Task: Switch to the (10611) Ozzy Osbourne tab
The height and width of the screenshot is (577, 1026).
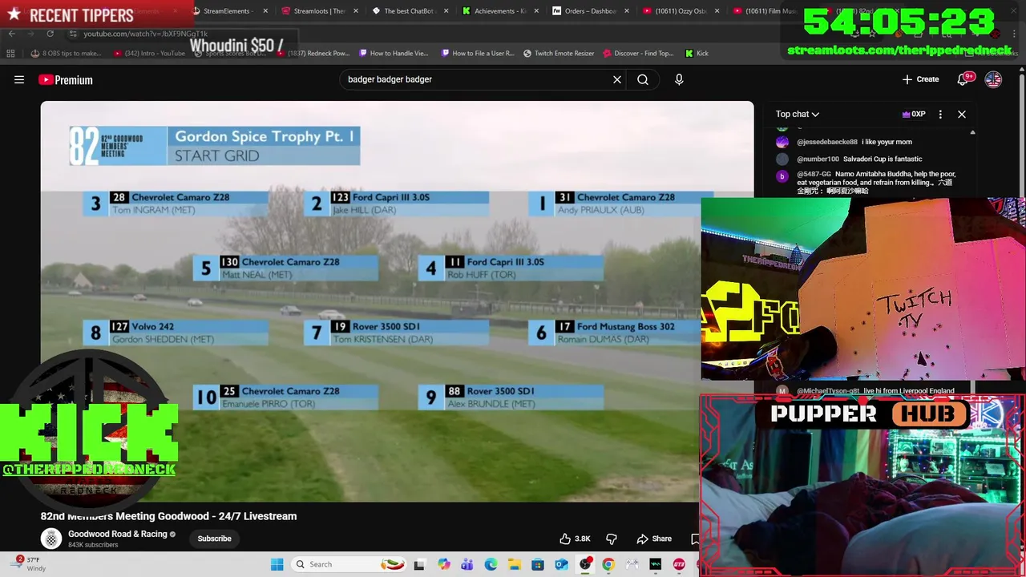Action: [x=681, y=11]
